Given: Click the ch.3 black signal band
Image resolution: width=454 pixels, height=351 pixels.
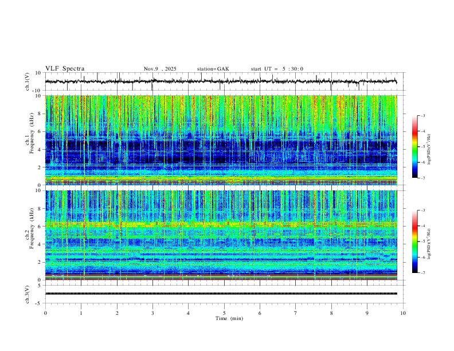Looking at the screenshot, I should coord(221,294).
